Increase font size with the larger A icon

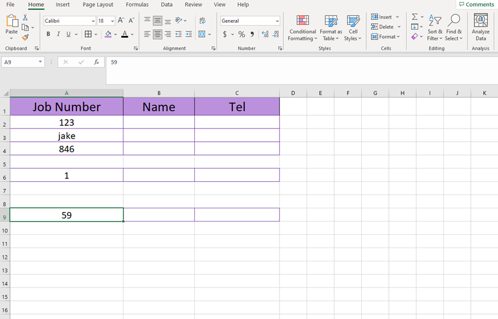(121, 20)
